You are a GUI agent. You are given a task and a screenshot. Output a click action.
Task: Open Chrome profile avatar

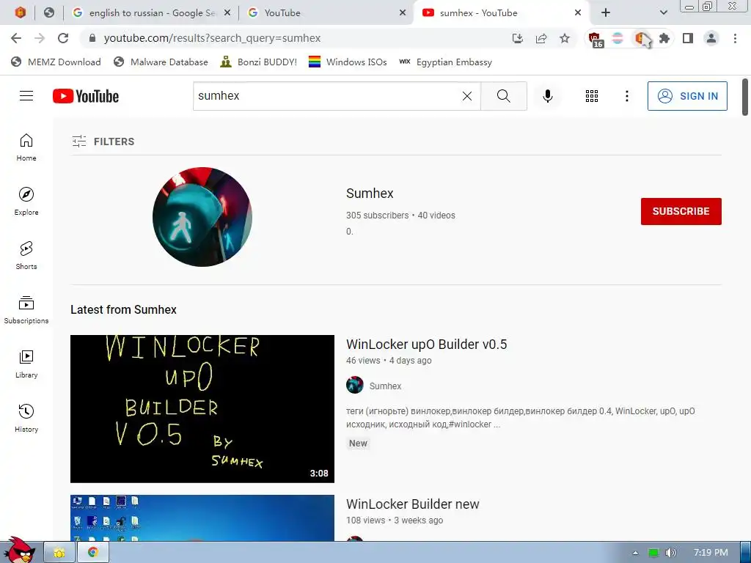[711, 38]
